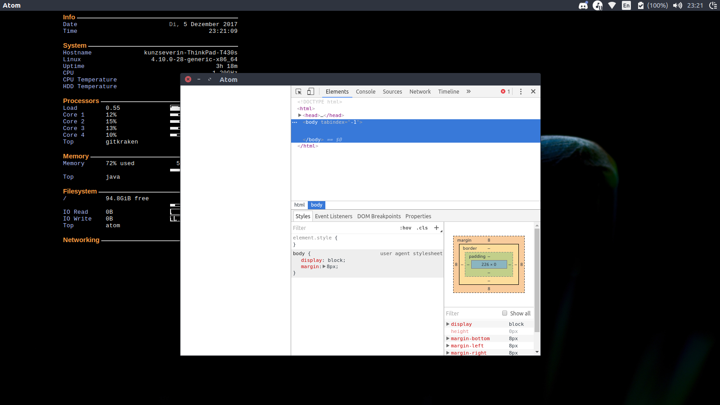Enable the Show all checkbox
The width and height of the screenshot is (720, 405).
pos(504,313)
